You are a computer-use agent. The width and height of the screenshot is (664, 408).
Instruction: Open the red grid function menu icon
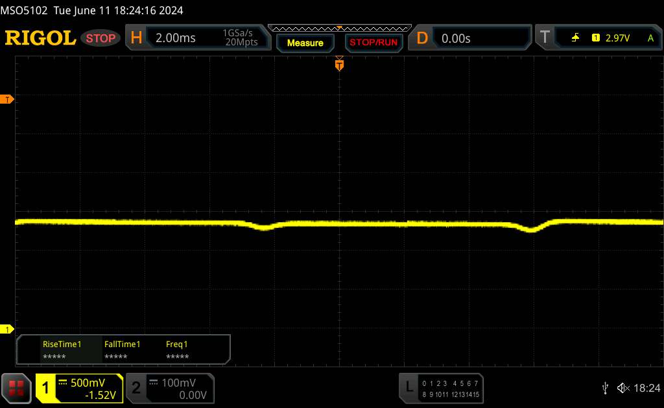[16, 388]
